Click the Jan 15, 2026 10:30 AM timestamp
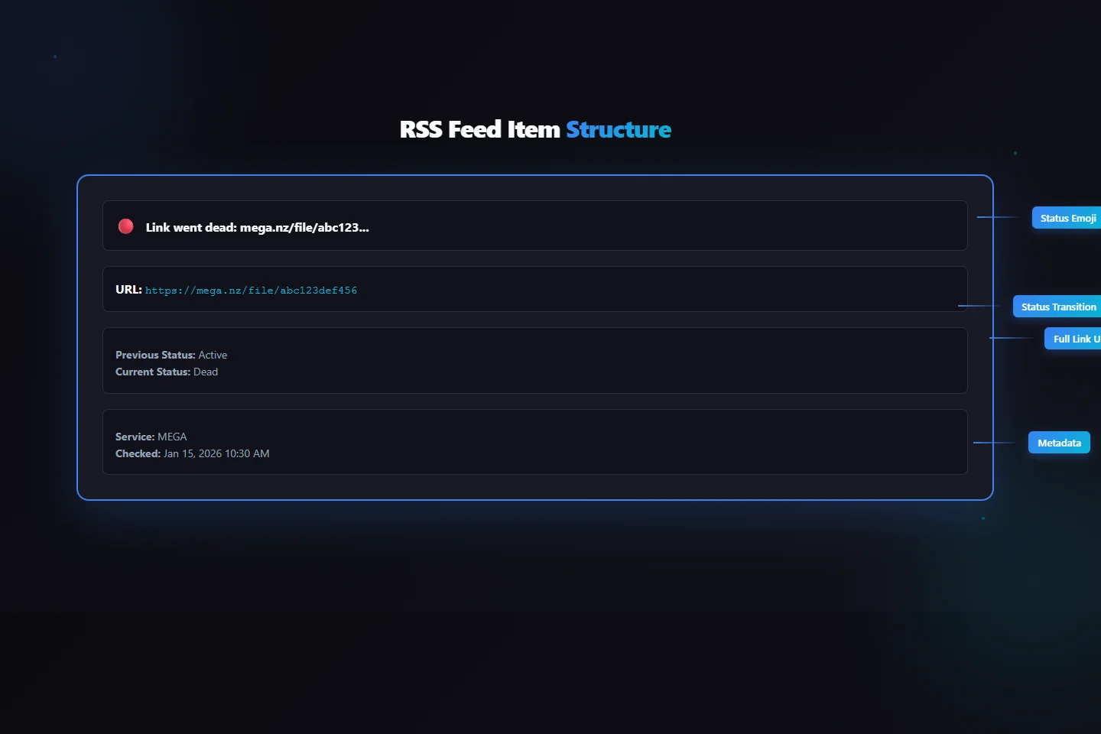Viewport: 1101px width, 734px height. 216,453
